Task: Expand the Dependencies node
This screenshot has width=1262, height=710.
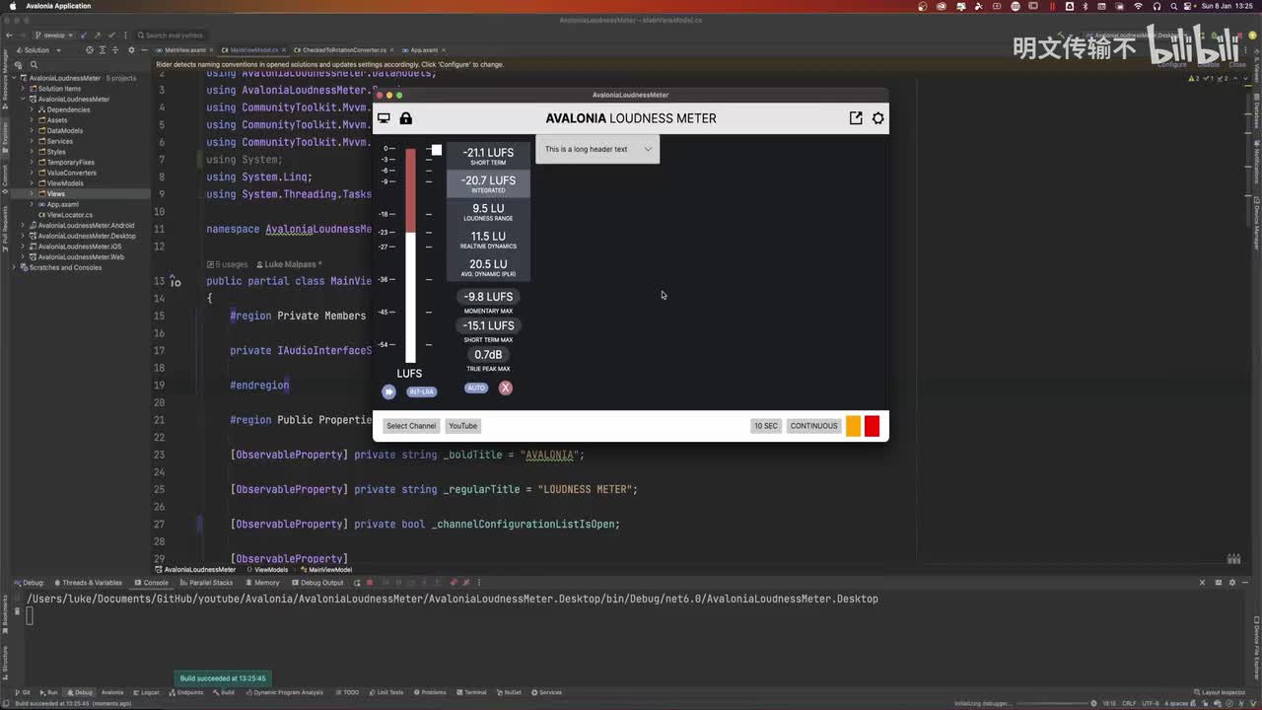Action: coord(33,109)
